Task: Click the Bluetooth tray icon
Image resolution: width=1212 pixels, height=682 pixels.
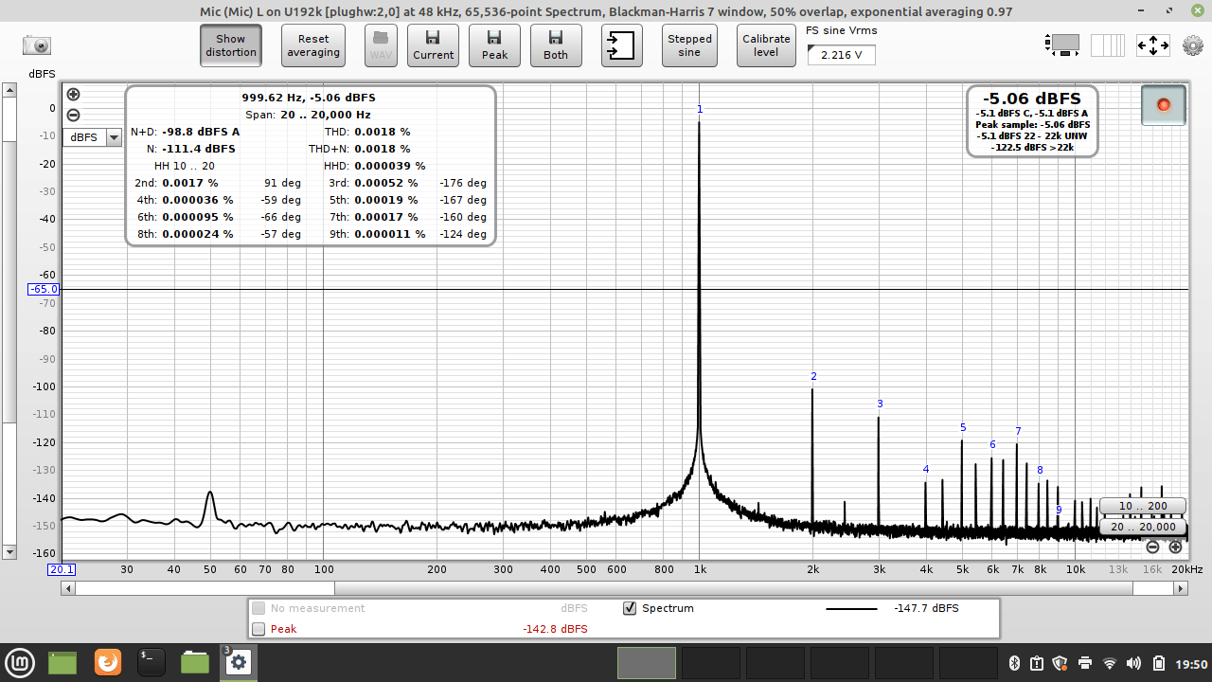Action: 1012,663
